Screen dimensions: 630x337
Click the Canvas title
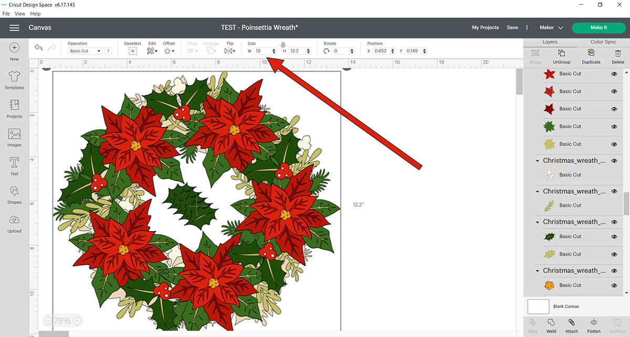point(40,28)
